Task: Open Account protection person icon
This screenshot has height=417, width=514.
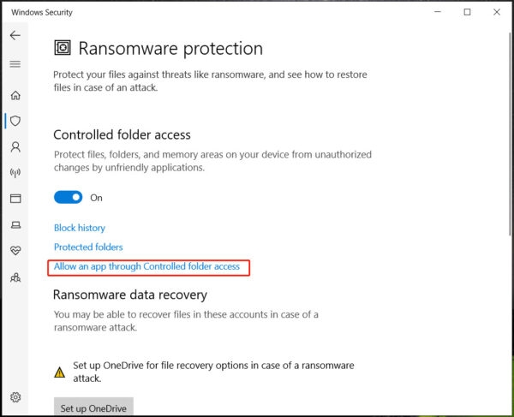Action: point(15,147)
